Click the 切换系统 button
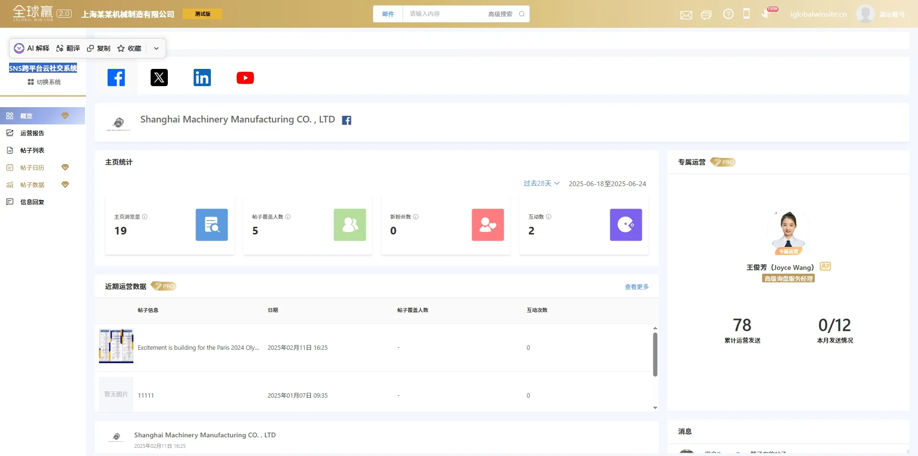Viewport: 918px width, 456px height. tap(44, 82)
